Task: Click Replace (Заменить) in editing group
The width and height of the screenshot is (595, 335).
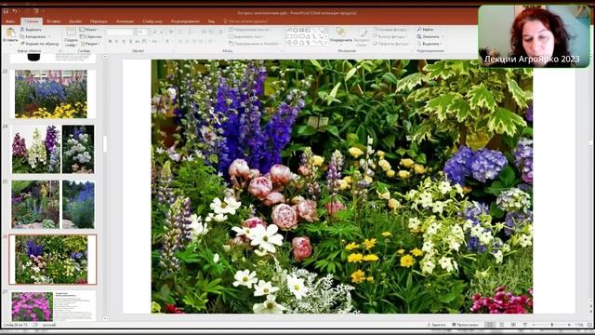Action: 430,36
